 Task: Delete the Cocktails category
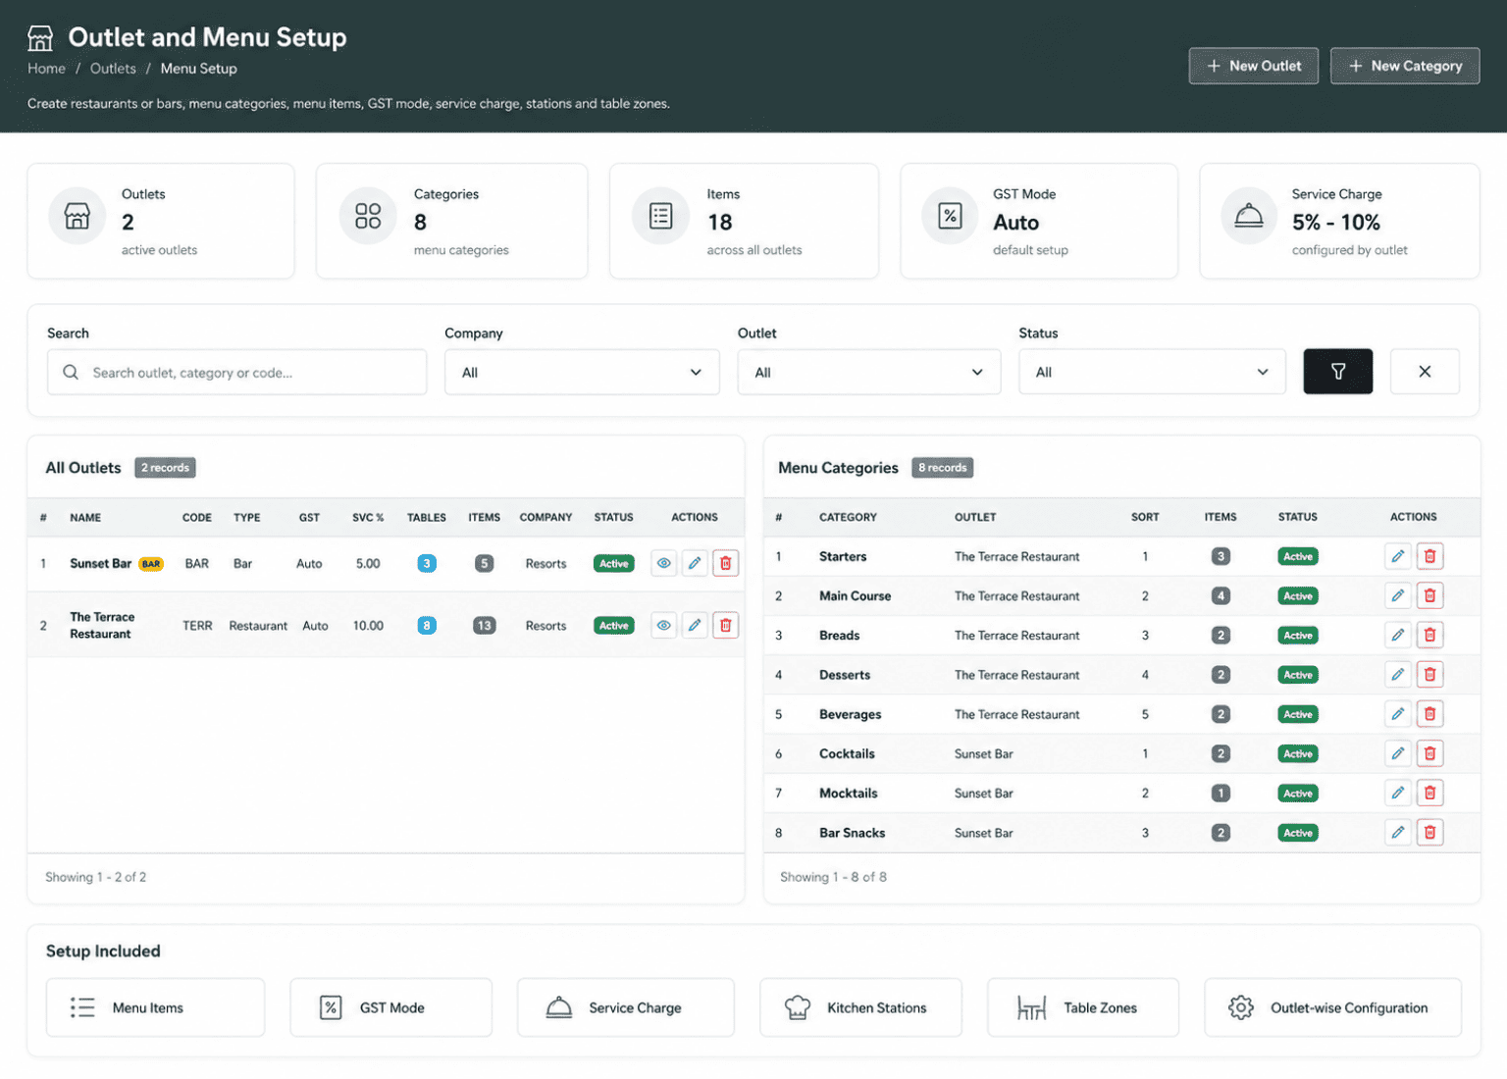[1430, 753]
